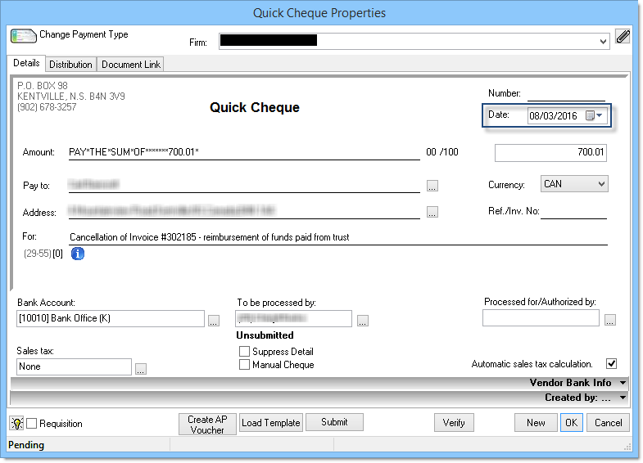Open the Date calendar picker
Image resolution: width=643 pixels, height=463 pixels.
(x=594, y=115)
